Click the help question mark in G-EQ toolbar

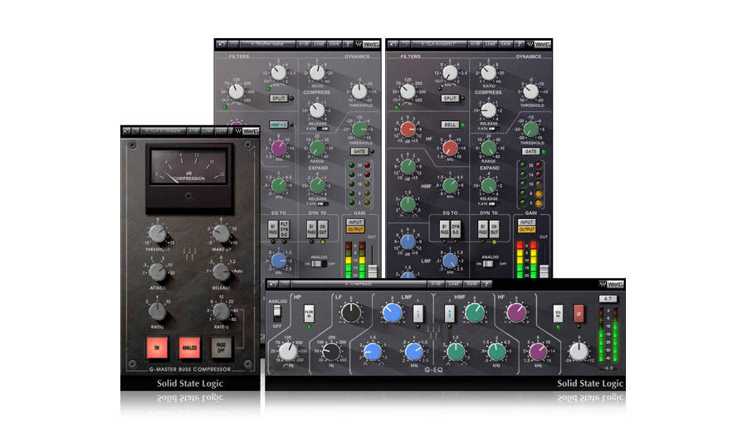tap(486, 284)
